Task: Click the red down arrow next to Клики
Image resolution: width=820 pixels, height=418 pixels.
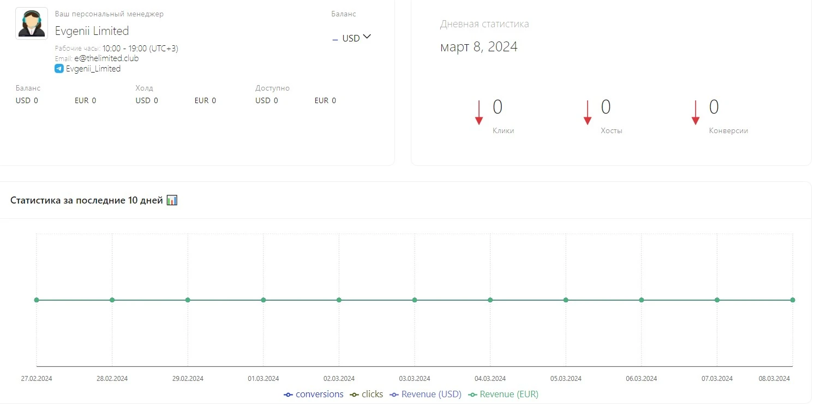Action: pyautogui.click(x=479, y=112)
